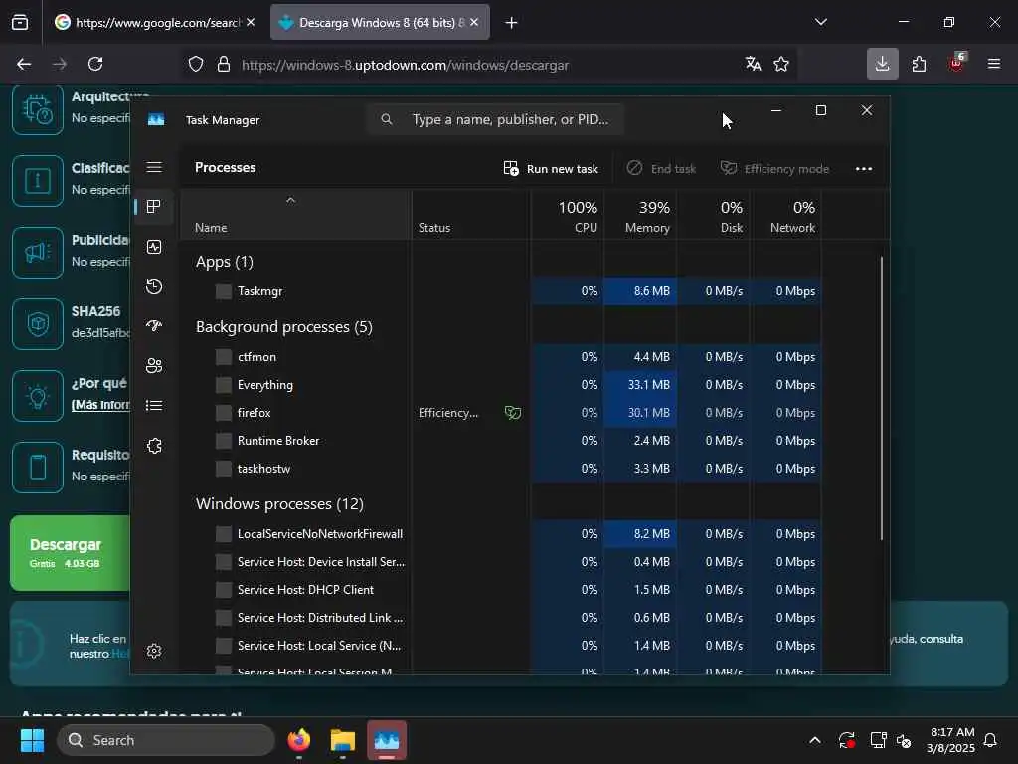The width and height of the screenshot is (1018, 764).
Task: Open the Users sidebar icon
Action: (154, 366)
